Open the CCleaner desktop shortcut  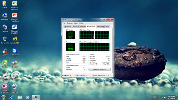[5, 52]
